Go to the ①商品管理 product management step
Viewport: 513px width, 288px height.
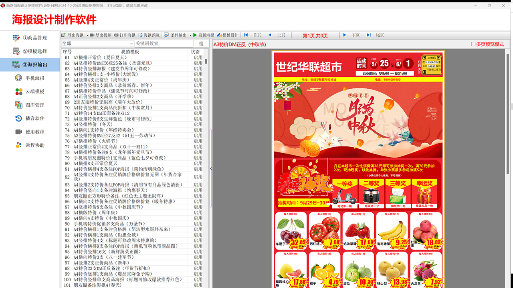coord(30,38)
